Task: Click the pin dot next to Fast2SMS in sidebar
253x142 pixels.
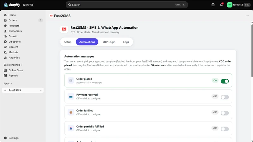Action: pos(41,91)
